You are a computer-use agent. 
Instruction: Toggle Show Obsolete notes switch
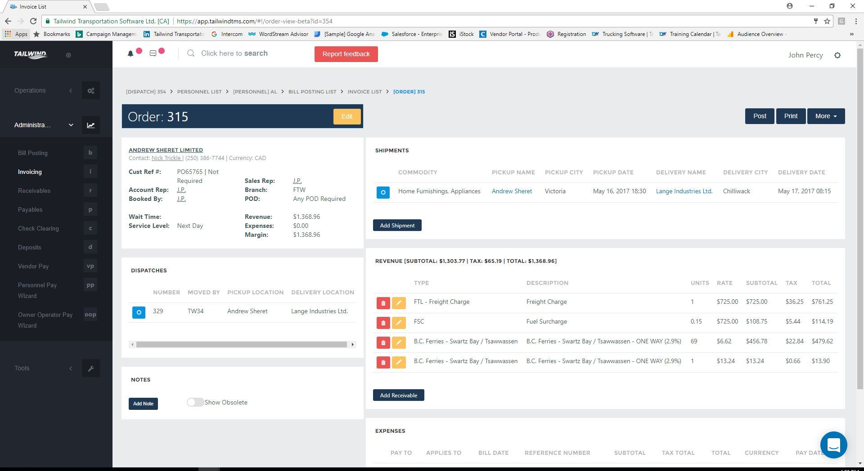pyautogui.click(x=195, y=402)
